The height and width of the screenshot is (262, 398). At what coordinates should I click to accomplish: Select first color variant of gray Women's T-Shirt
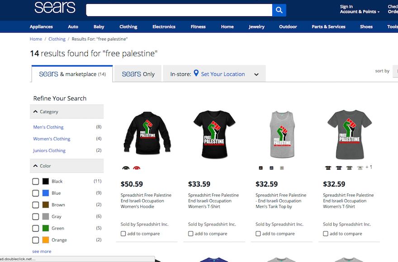pos(328,168)
